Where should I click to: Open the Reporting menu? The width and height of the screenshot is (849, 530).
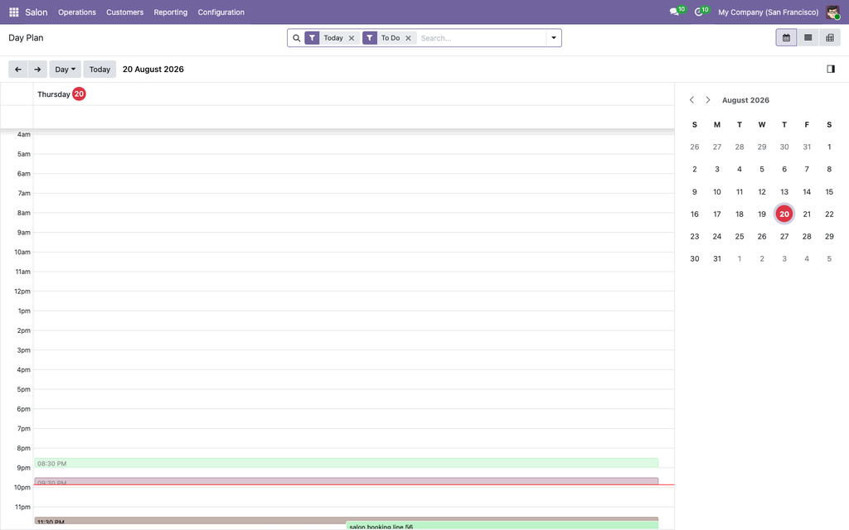[x=171, y=12]
